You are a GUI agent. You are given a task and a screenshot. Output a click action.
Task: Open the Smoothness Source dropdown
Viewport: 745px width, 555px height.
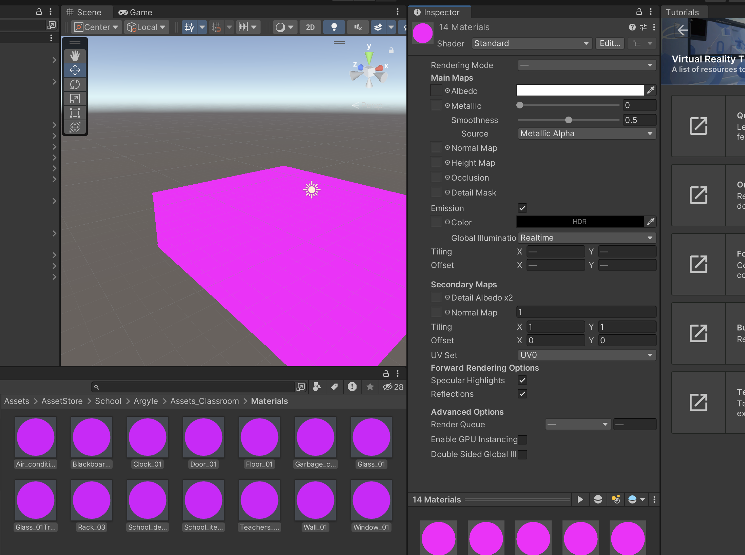tap(587, 133)
